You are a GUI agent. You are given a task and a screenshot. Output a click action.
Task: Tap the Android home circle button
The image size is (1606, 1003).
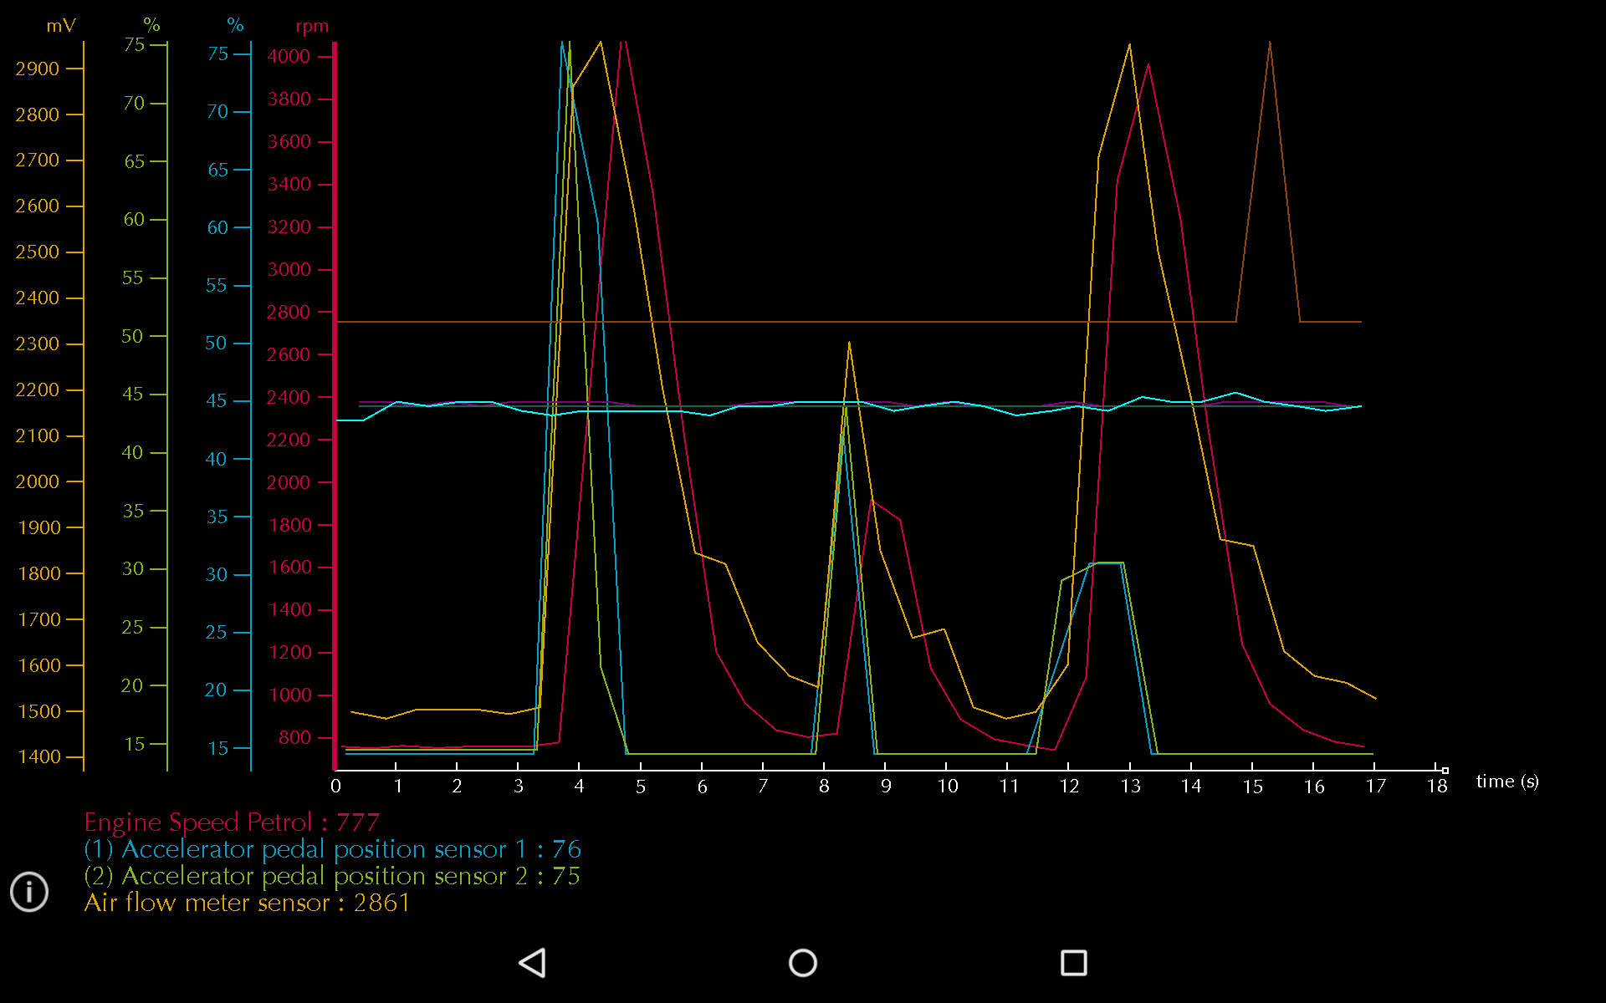coord(803,963)
